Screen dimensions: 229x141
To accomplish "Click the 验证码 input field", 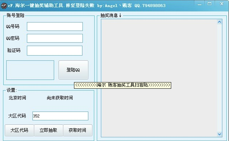I will pyautogui.click(x=54, y=51).
